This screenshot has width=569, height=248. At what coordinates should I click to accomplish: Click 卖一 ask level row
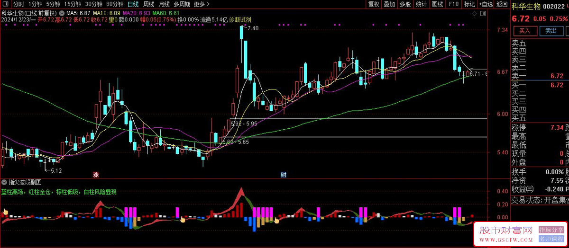pos(540,76)
